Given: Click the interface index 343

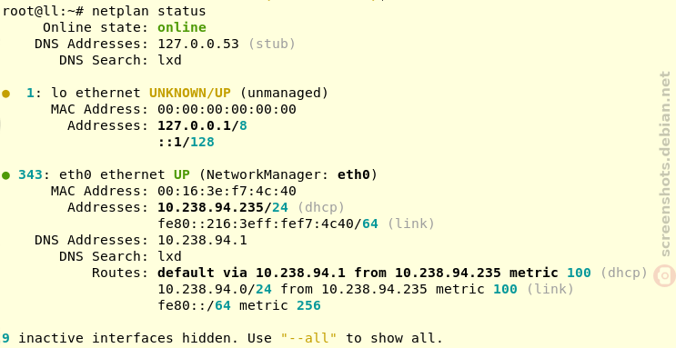Looking at the screenshot, I should 30,174.
